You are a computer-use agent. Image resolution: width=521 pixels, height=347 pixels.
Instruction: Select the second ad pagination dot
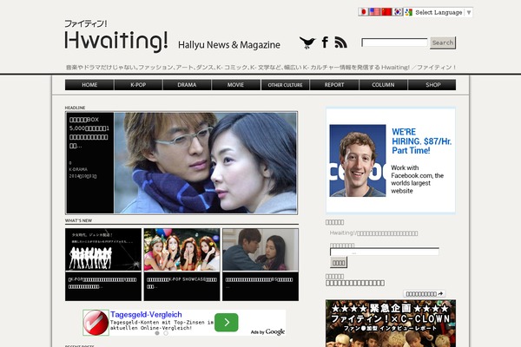coord(166,333)
